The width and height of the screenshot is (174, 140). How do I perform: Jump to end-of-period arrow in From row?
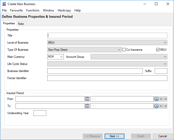tap(165, 99)
